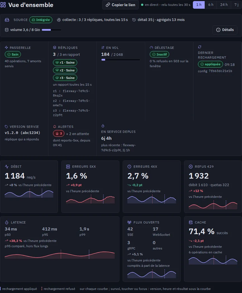
Task: Click the source drive icon
Action: click(x=7, y=20)
